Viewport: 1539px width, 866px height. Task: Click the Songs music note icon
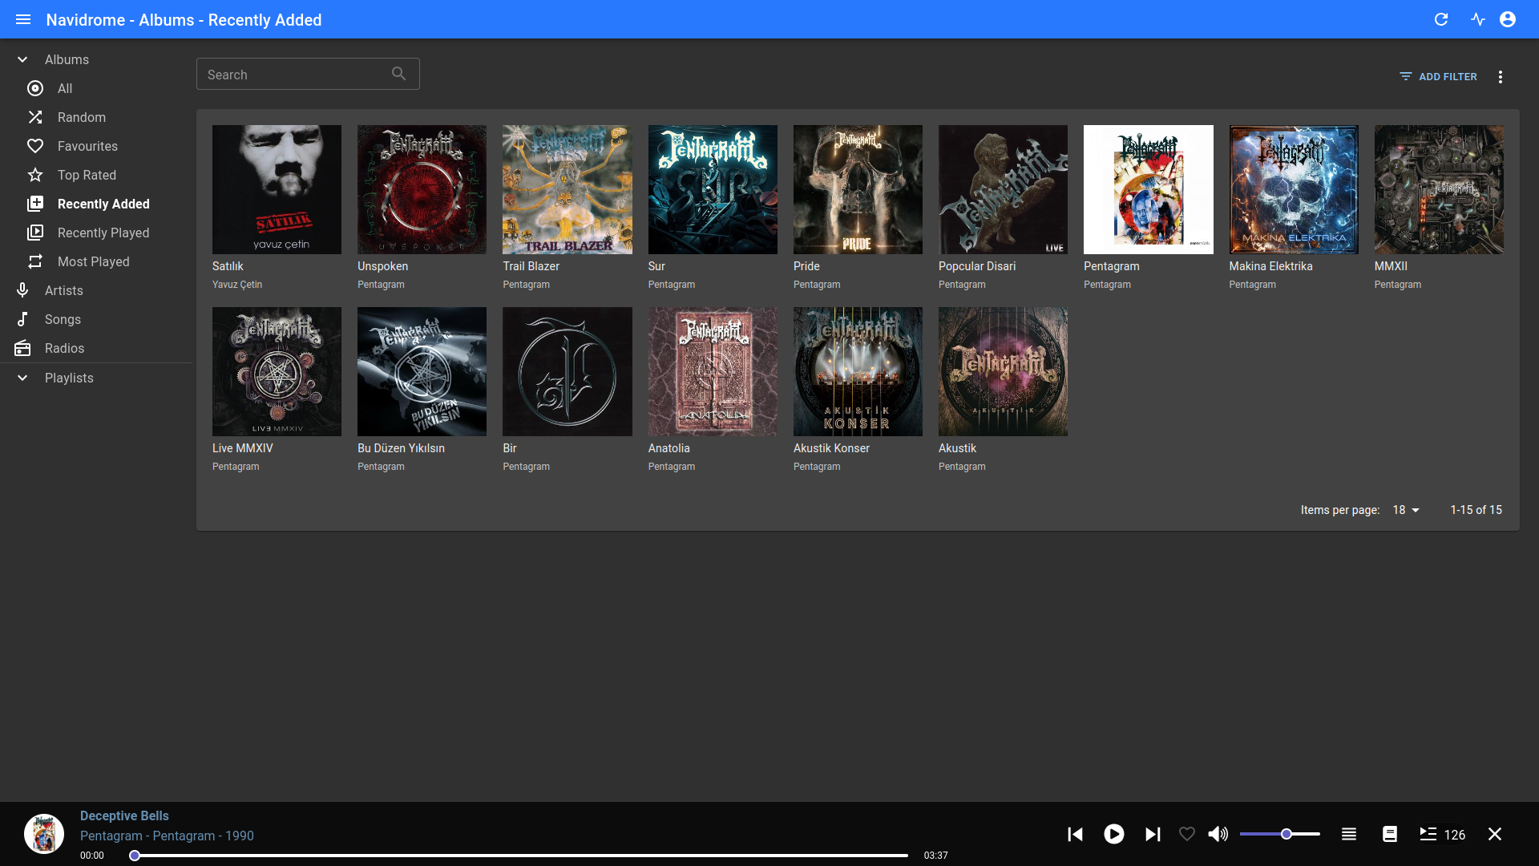coord(22,319)
